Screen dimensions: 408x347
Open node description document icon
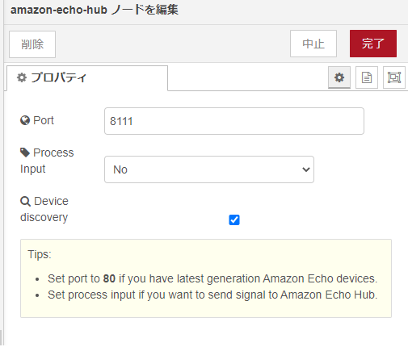click(x=367, y=77)
